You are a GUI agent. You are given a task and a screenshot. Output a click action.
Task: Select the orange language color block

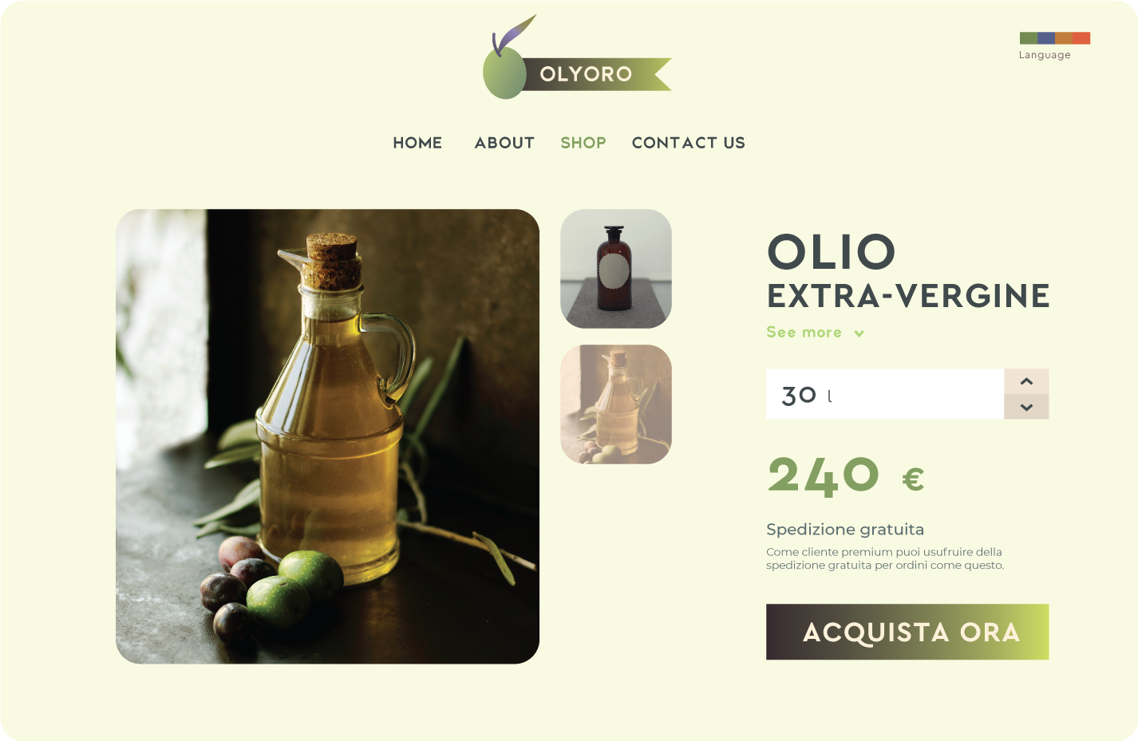pyautogui.click(x=1064, y=38)
